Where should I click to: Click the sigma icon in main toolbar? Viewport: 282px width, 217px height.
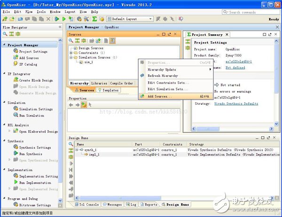[x=94, y=19]
